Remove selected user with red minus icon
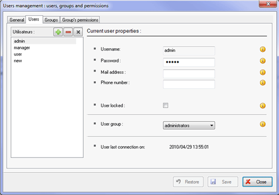This screenshot has width=279, height=195. click(68, 32)
